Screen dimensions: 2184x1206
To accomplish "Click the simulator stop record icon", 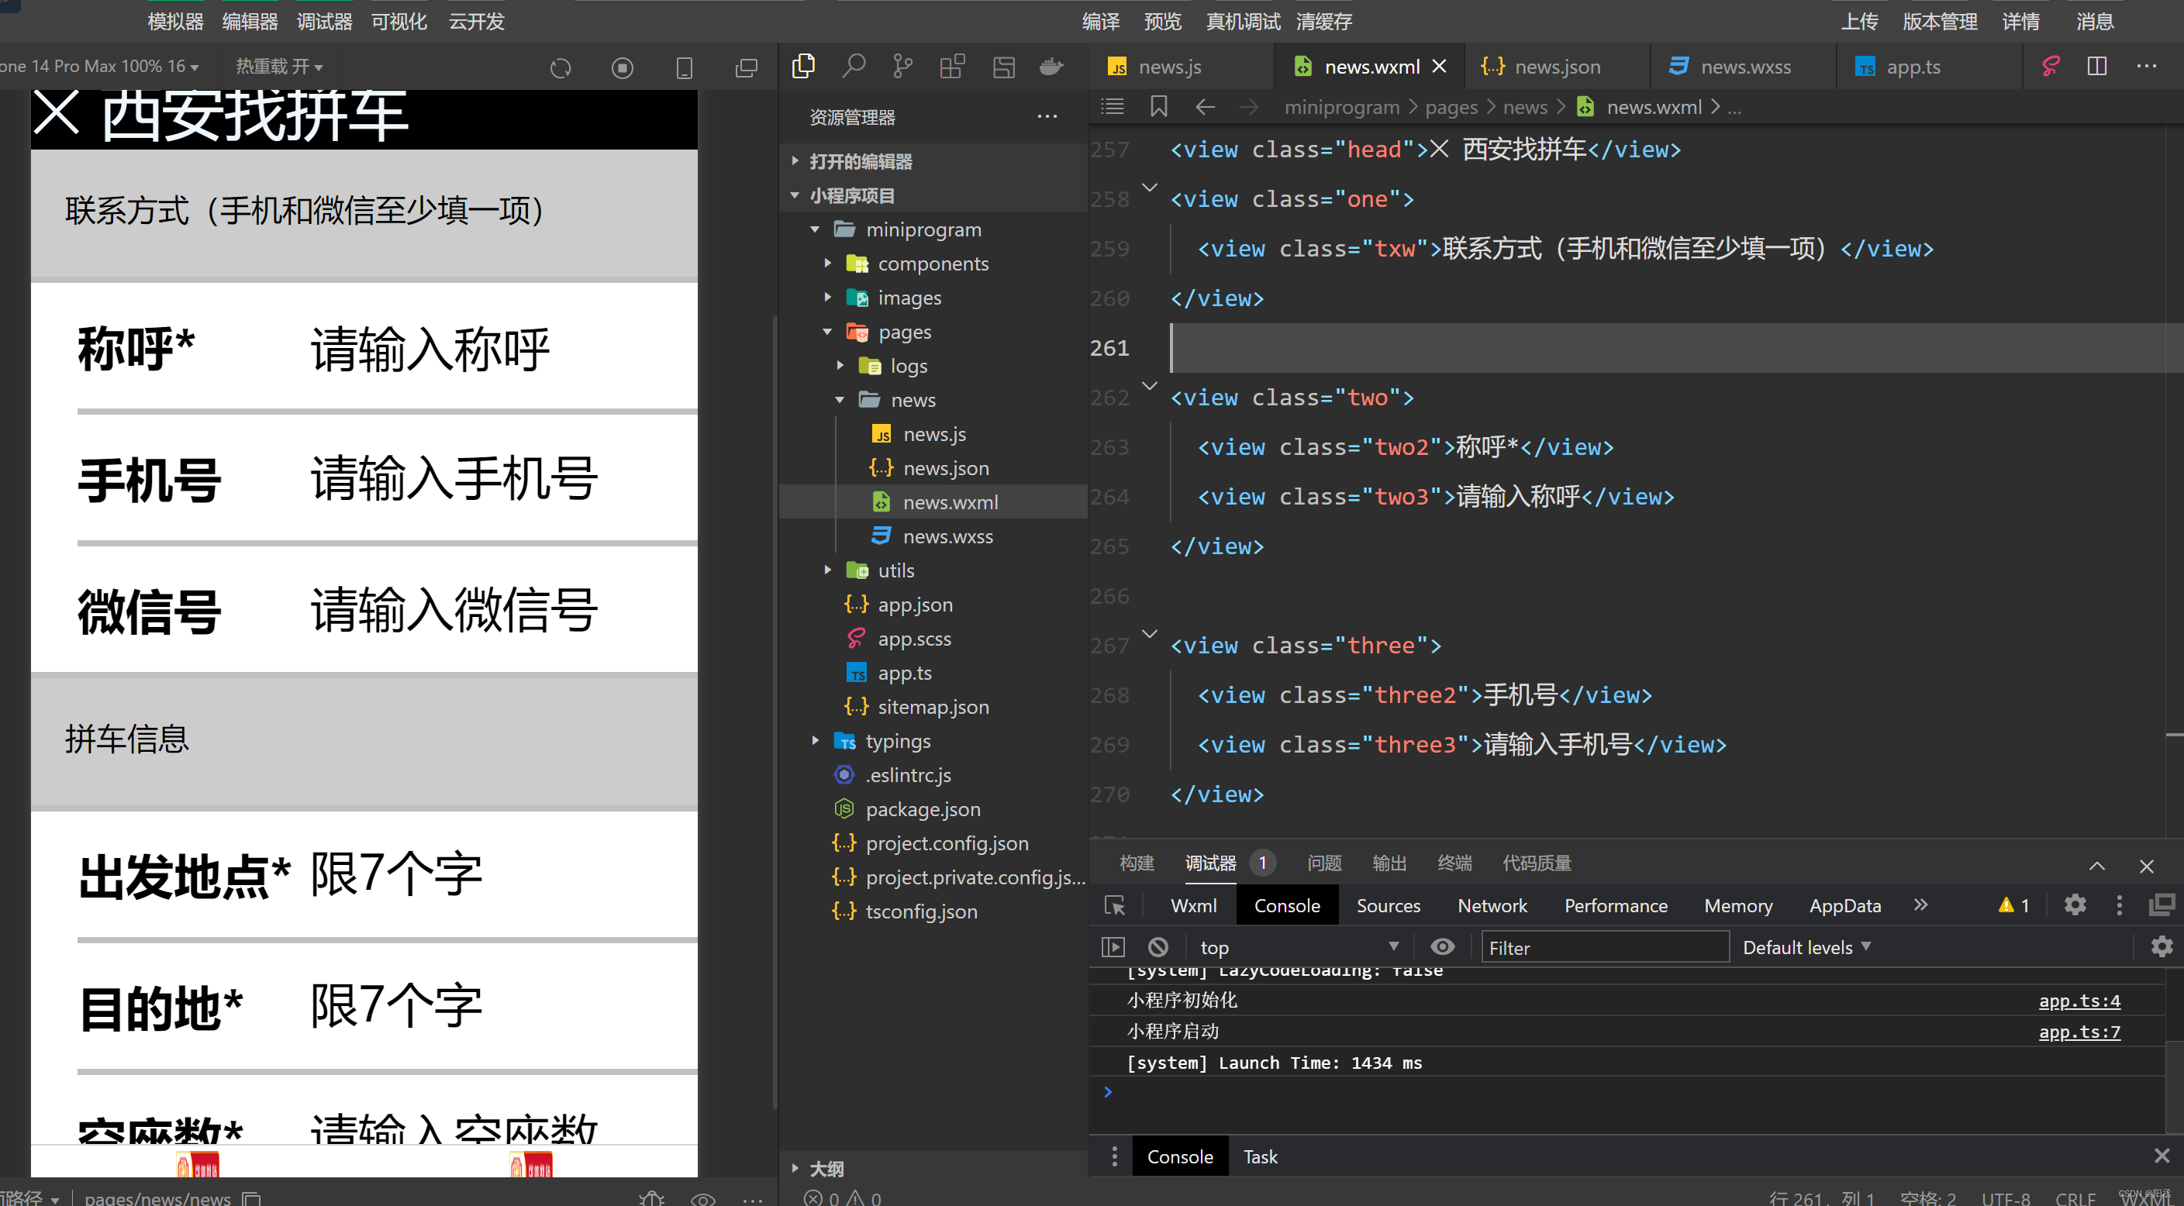I will [623, 67].
